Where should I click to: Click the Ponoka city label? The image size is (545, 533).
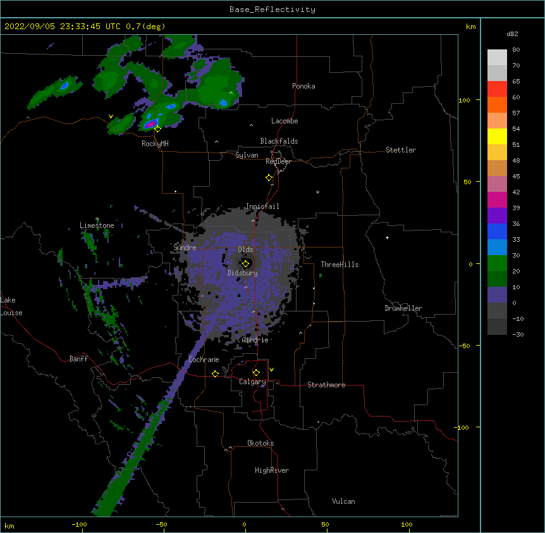[x=303, y=86]
